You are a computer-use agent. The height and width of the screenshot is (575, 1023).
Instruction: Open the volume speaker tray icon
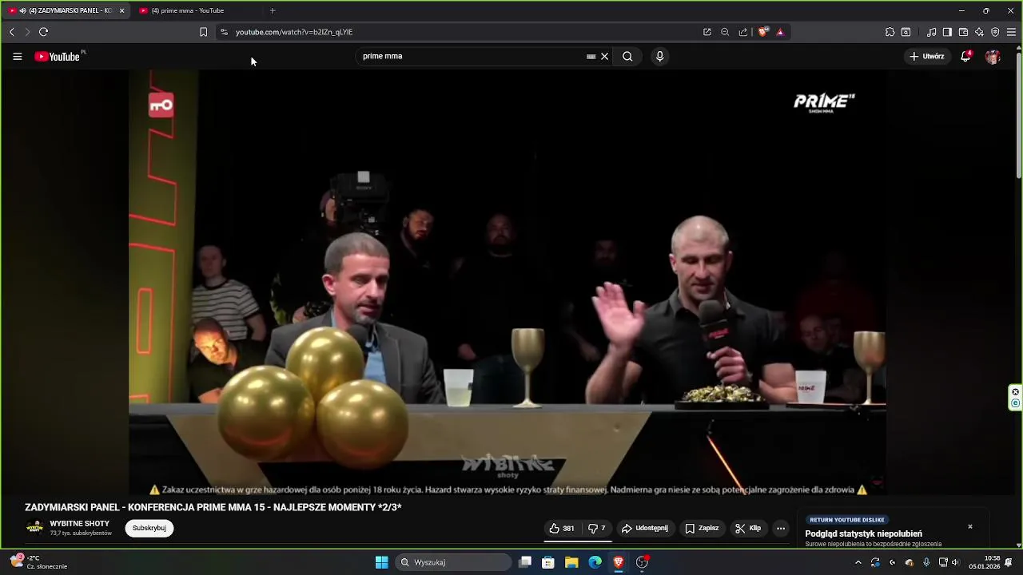coord(955,562)
